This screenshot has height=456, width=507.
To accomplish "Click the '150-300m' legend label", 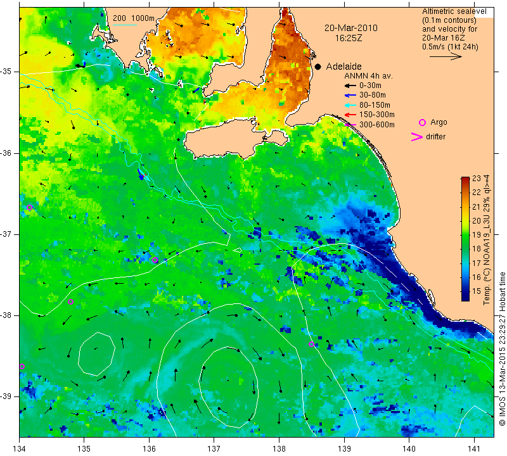I will [x=377, y=115].
